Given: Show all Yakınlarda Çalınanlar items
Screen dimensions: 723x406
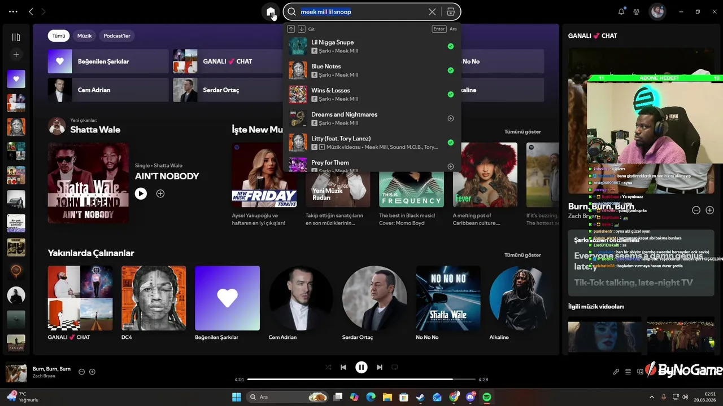Looking at the screenshot, I should coord(522,255).
